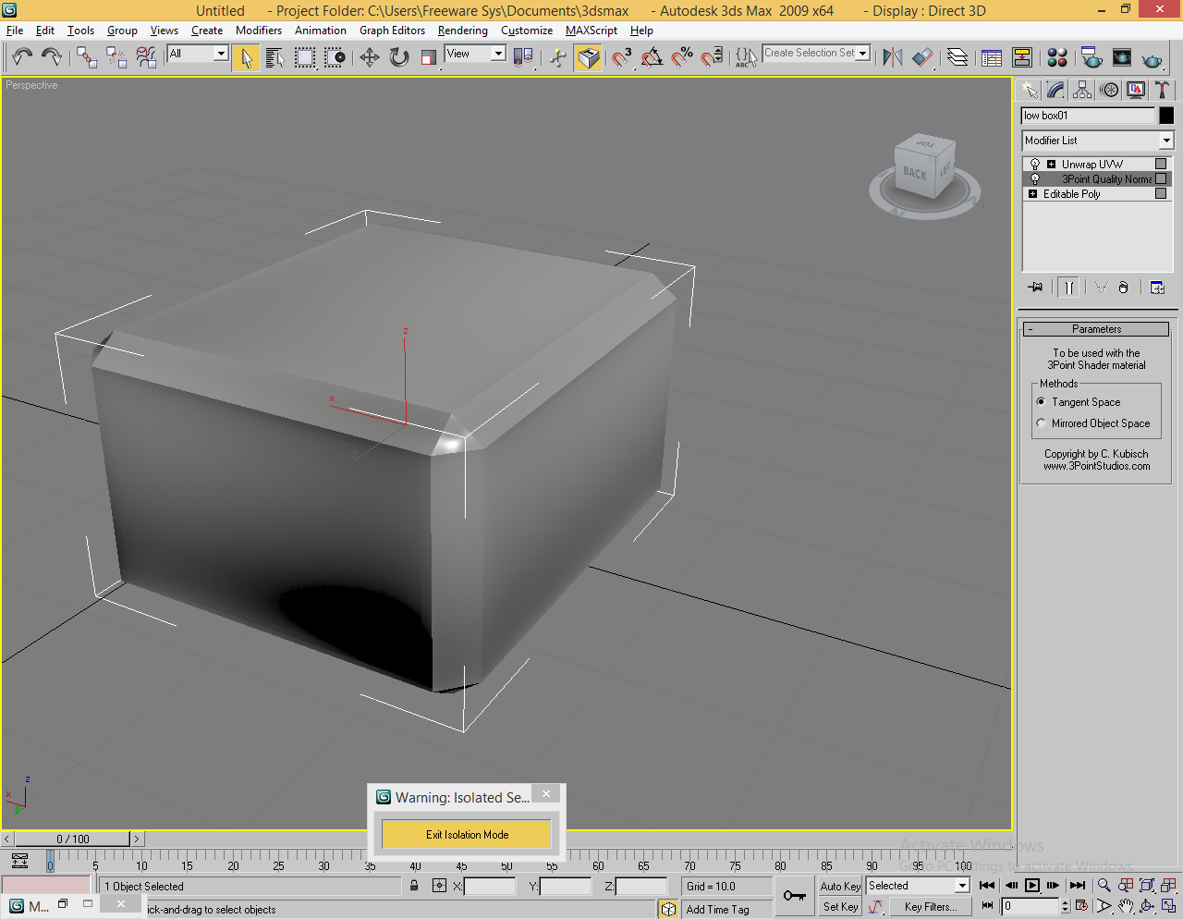Click the Redo arrow in the main toolbar

(52, 57)
